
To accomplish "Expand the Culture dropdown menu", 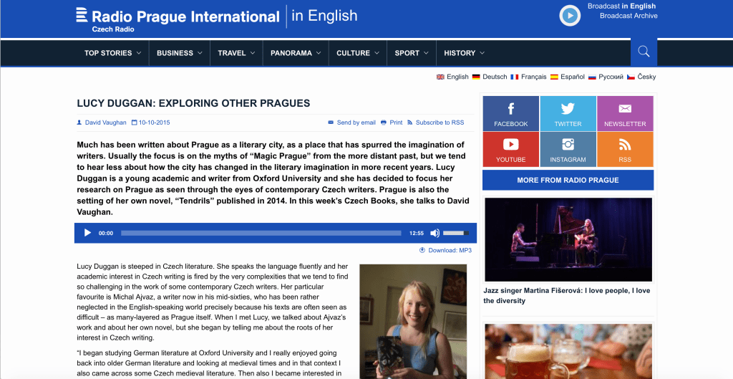I will point(357,53).
